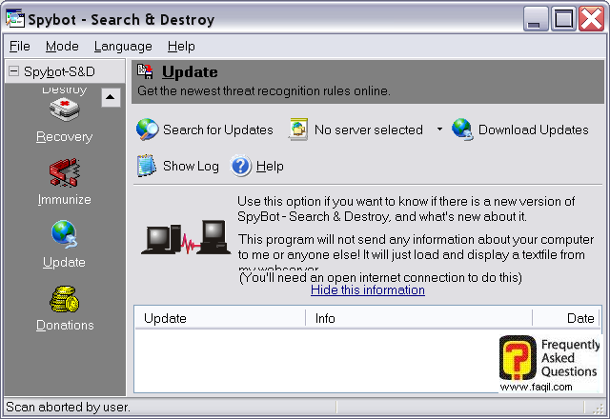
Task: Open the Recovery first-aid kit icon
Action: [65, 110]
